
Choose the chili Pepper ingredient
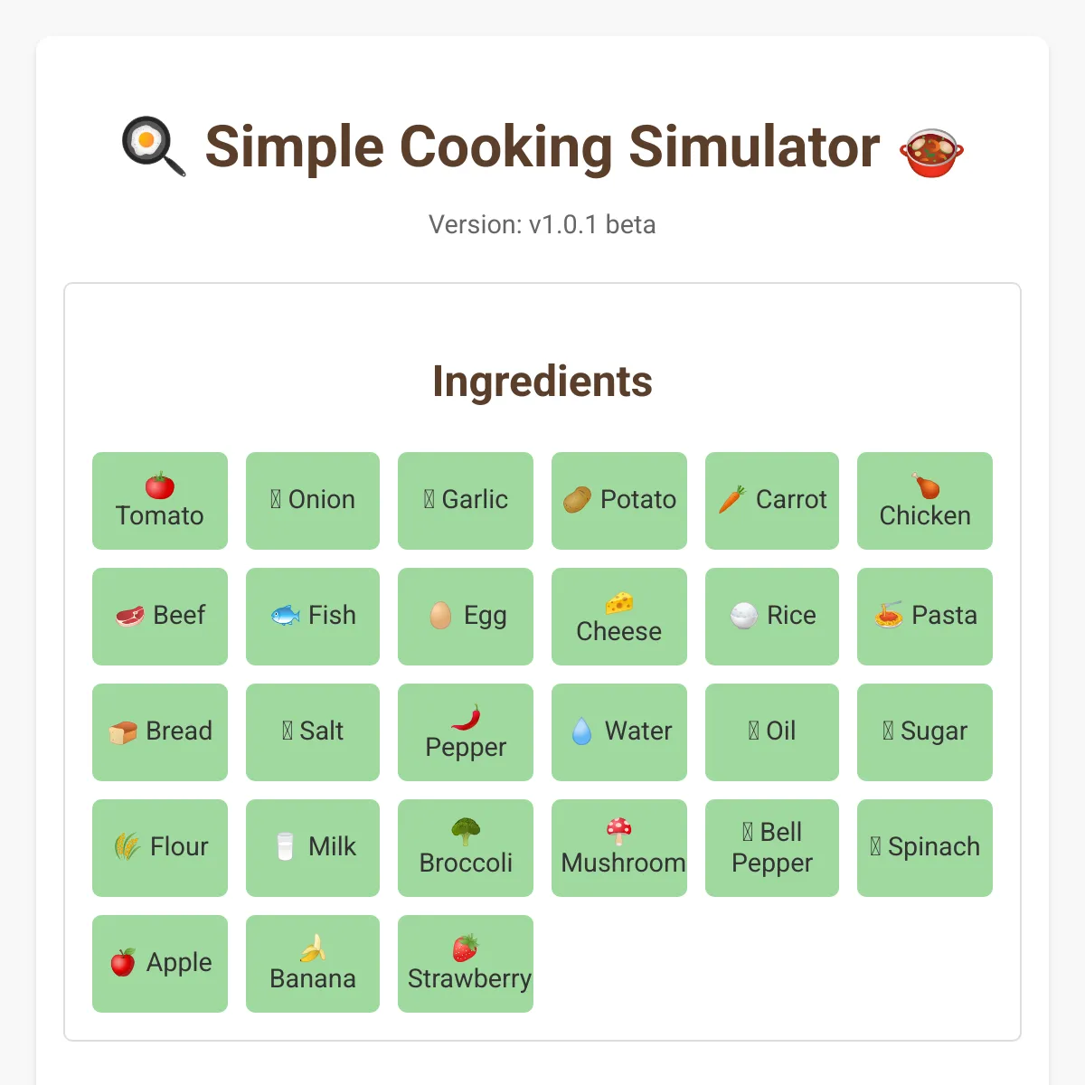[466, 732]
